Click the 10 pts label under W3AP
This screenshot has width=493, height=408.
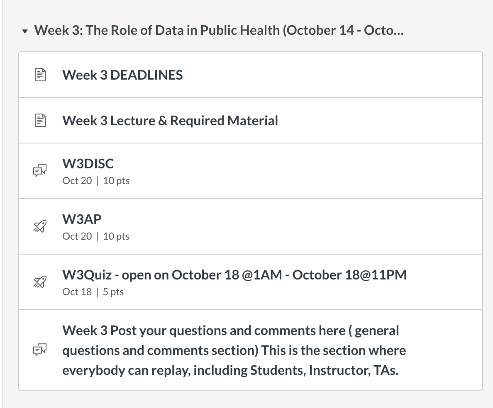[116, 236]
